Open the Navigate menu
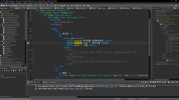 tap(19, 3)
